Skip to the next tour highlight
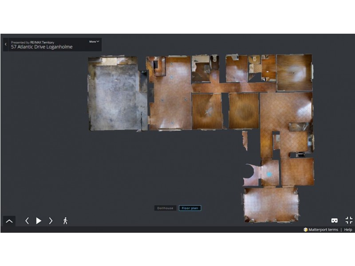Image resolution: width=355 pixels, height=266 pixels. [51, 221]
